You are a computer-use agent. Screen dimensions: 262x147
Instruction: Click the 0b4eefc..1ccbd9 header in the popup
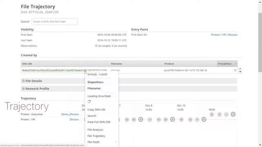(97, 74)
